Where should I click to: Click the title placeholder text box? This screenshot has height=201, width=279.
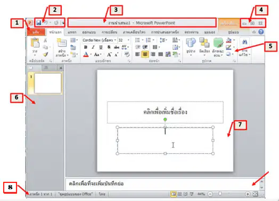pos(165,112)
